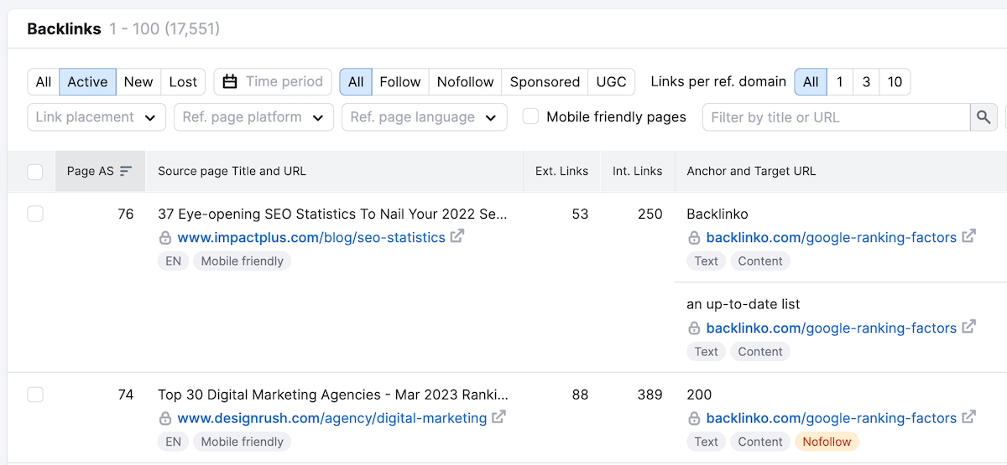Set links per ref. domain to 10
This screenshot has height=465, width=1007.
coord(895,82)
